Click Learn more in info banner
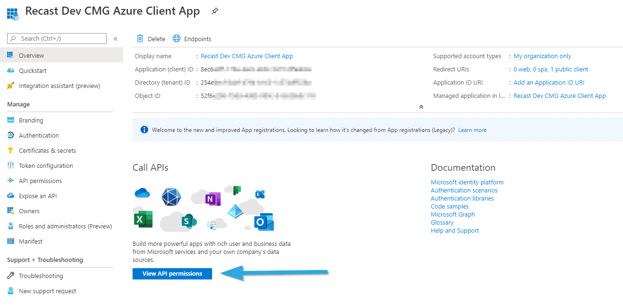623x305 pixels. coord(472,130)
